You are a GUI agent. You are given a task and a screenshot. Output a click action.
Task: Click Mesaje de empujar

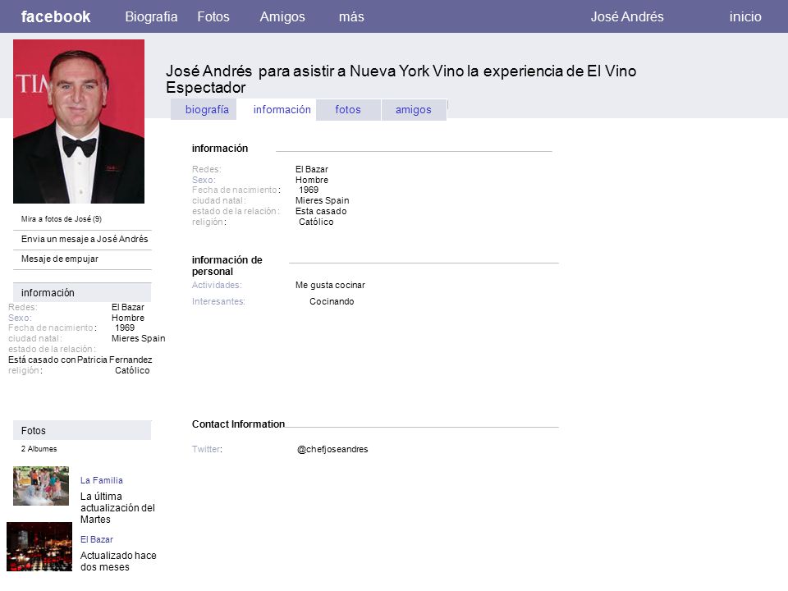[x=60, y=259]
